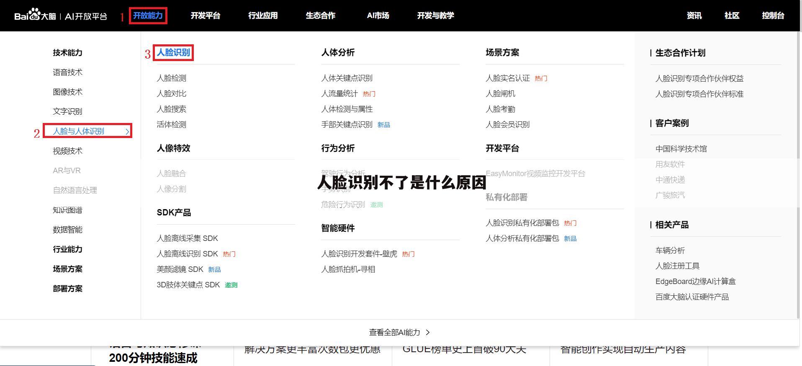The image size is (802, 366).
Task: Open the 人脸注册工具 link
Action: (677, 266)
